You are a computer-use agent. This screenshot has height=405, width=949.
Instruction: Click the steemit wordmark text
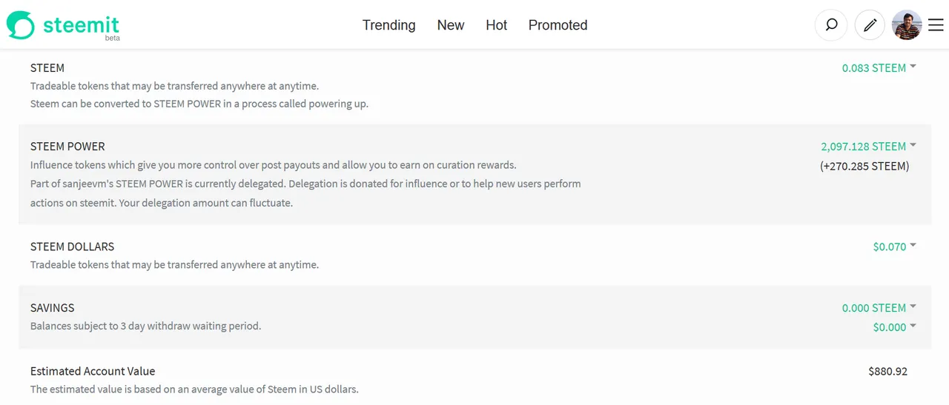click(81, 24)
